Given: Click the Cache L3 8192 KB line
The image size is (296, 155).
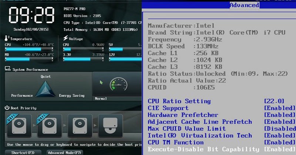Looking at the screenshot, I should [x=185, y=67].
